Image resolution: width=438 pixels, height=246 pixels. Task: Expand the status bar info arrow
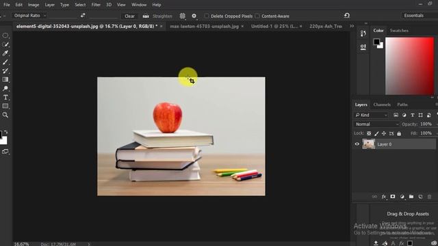click(x=89, y=244)
